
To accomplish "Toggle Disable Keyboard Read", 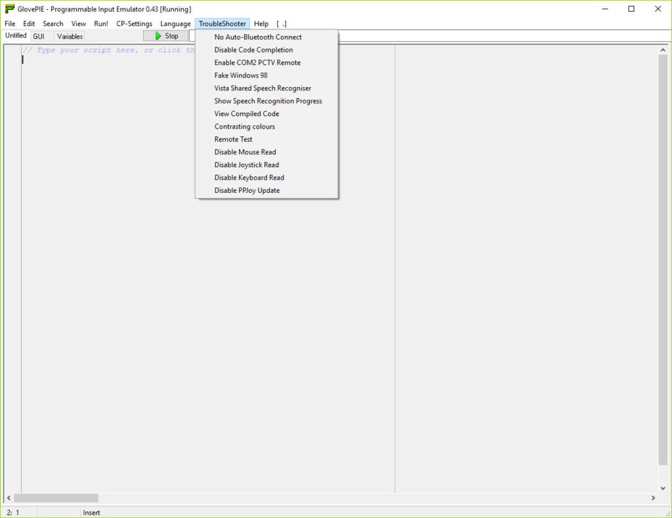I will (266, 178).
